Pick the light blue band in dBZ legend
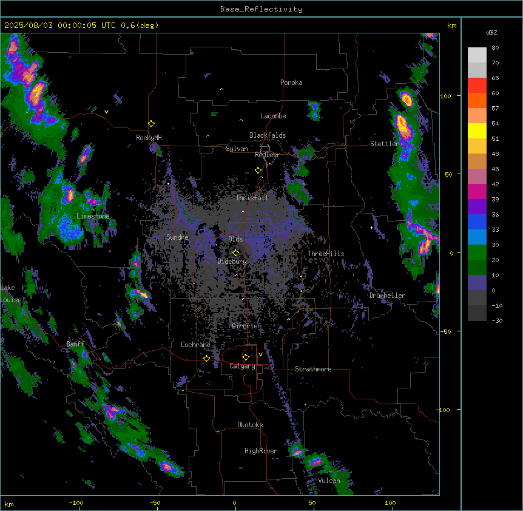 point(477,237)
